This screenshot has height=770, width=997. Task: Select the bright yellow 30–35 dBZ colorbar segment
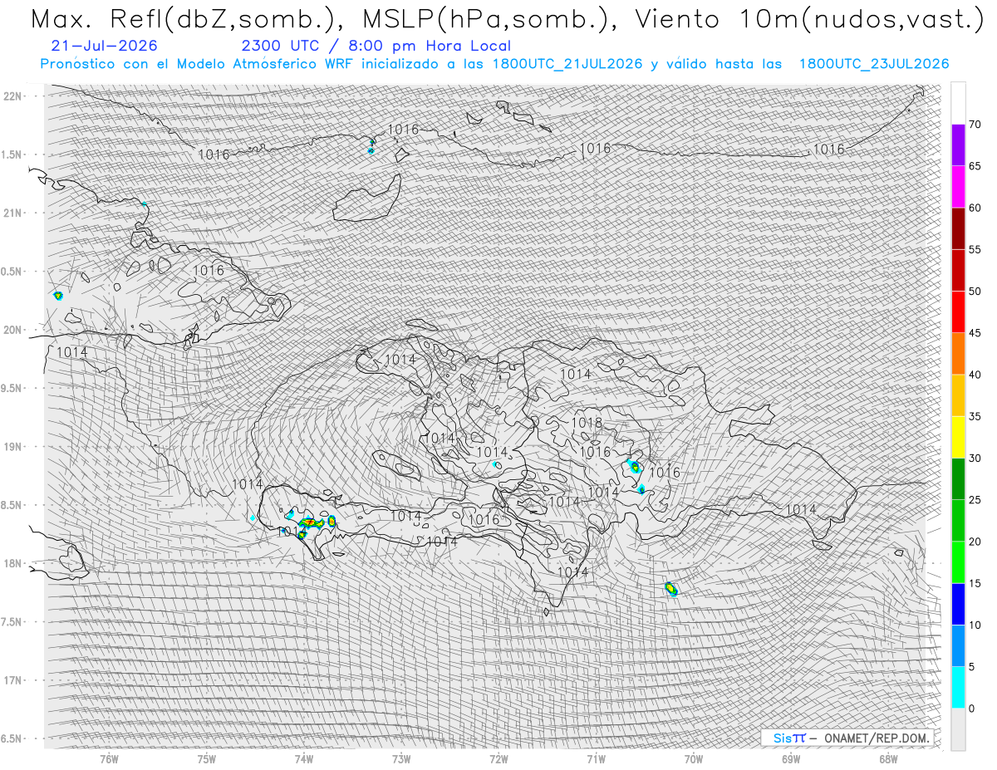point(958,437)
